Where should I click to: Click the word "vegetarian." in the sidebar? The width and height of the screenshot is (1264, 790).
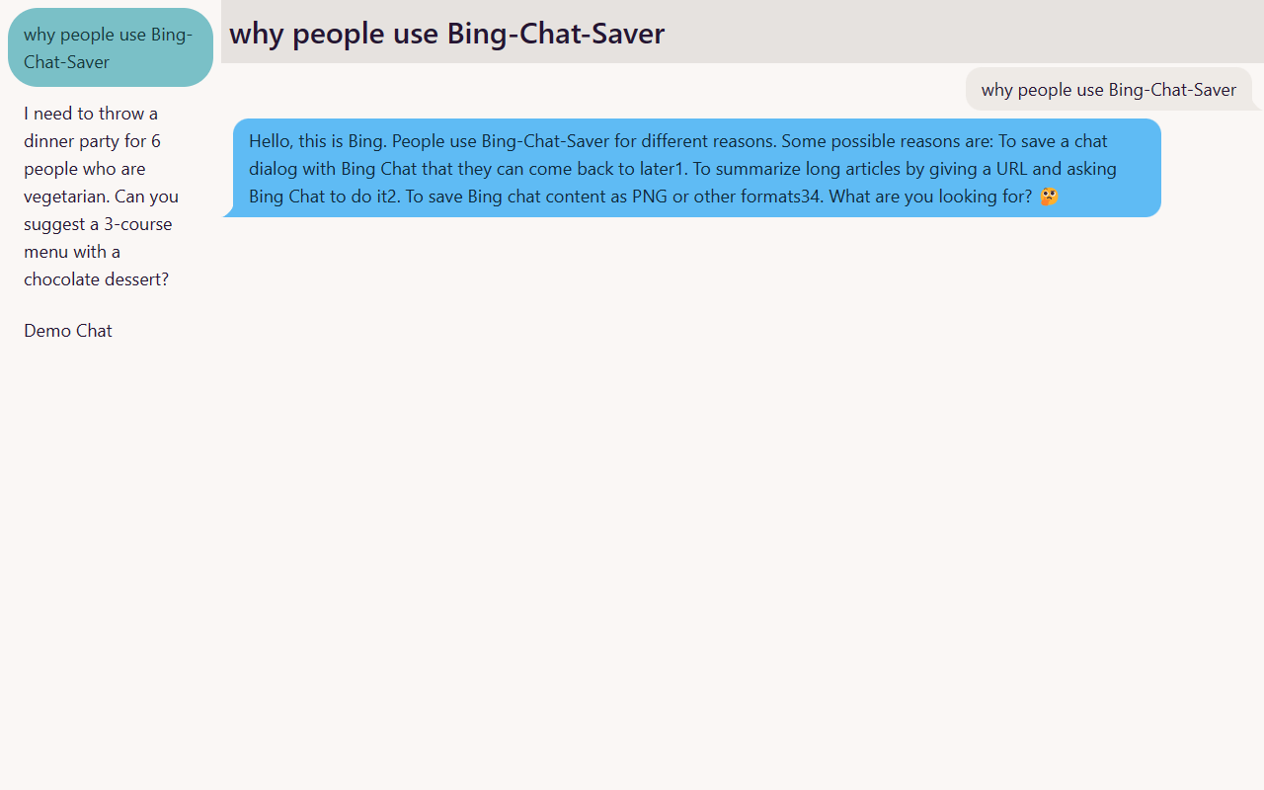pos(67,197)
